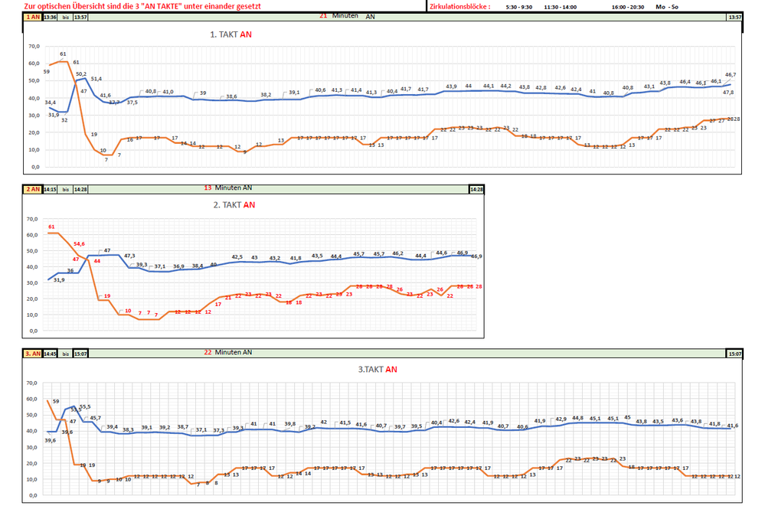Click the 15:07 end cell at far right

734,353
